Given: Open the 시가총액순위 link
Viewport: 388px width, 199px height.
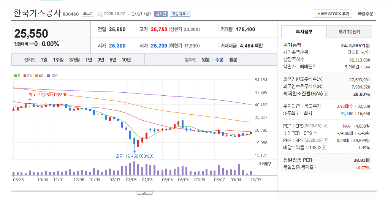Looking at the screenshot, I should point(297,52).
